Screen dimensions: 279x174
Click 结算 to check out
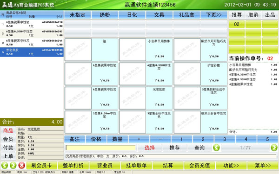(168, 166)
